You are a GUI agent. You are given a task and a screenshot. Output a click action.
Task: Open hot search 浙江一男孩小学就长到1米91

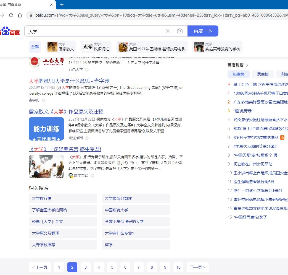click(x=258, y=191)
